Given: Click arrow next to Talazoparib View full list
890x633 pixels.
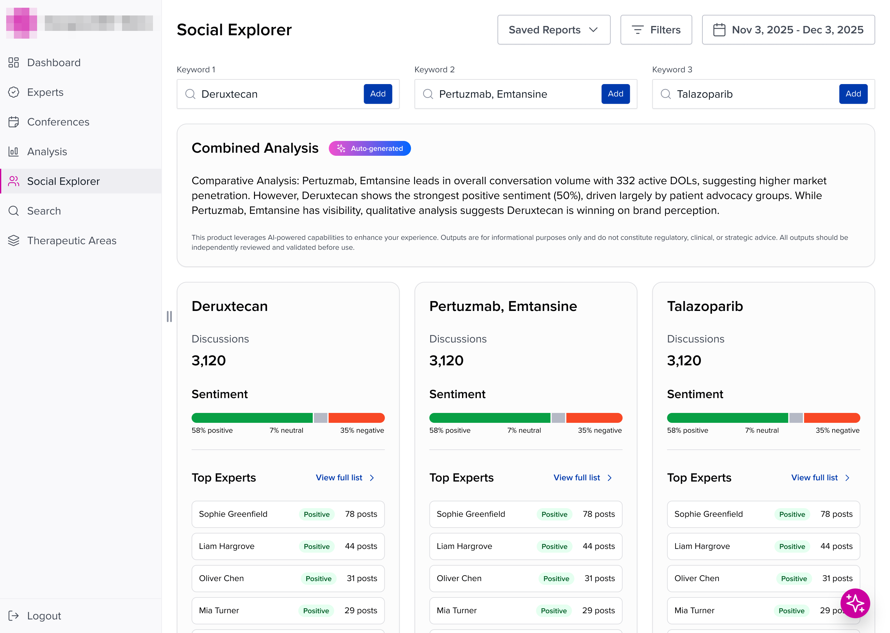Looking at the screenshot, I should 847,478.
